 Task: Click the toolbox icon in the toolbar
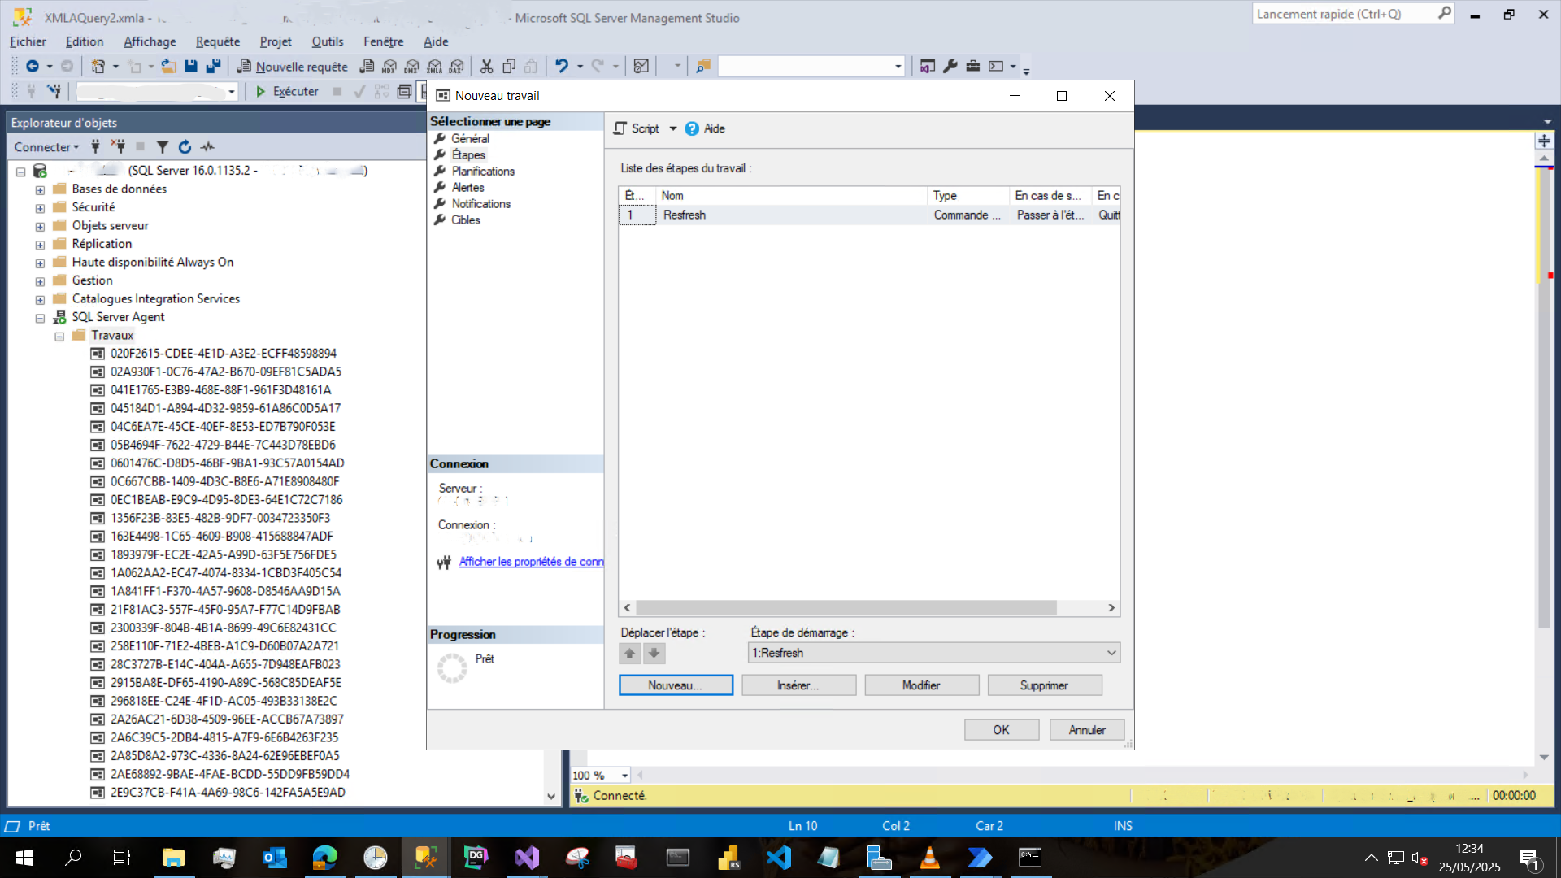point(973,67)
